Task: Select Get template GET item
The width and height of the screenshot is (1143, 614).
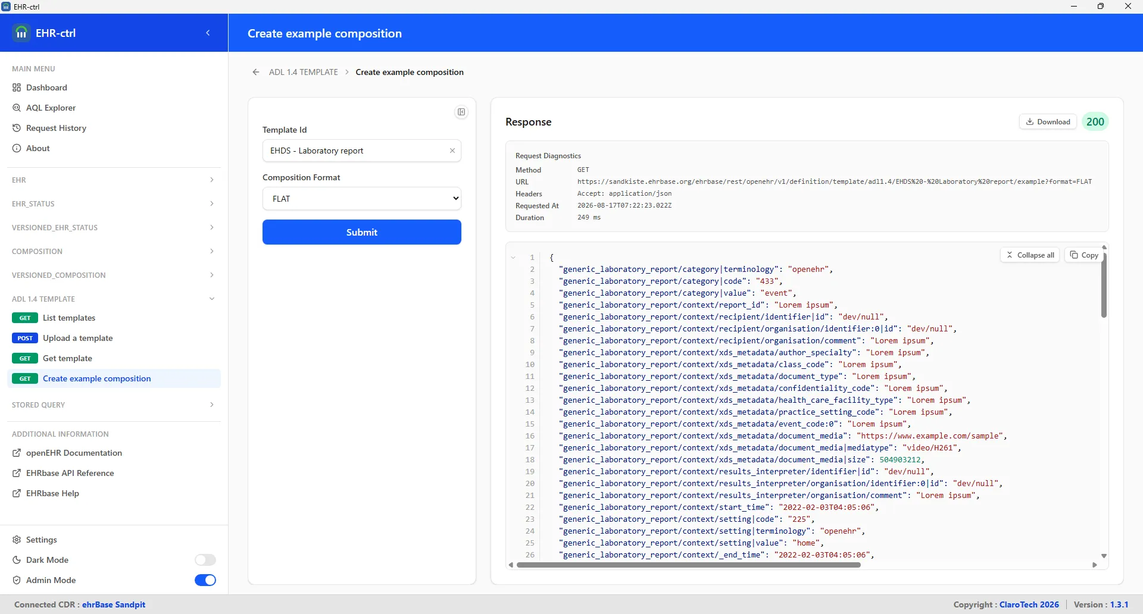Action: point(114,358)
